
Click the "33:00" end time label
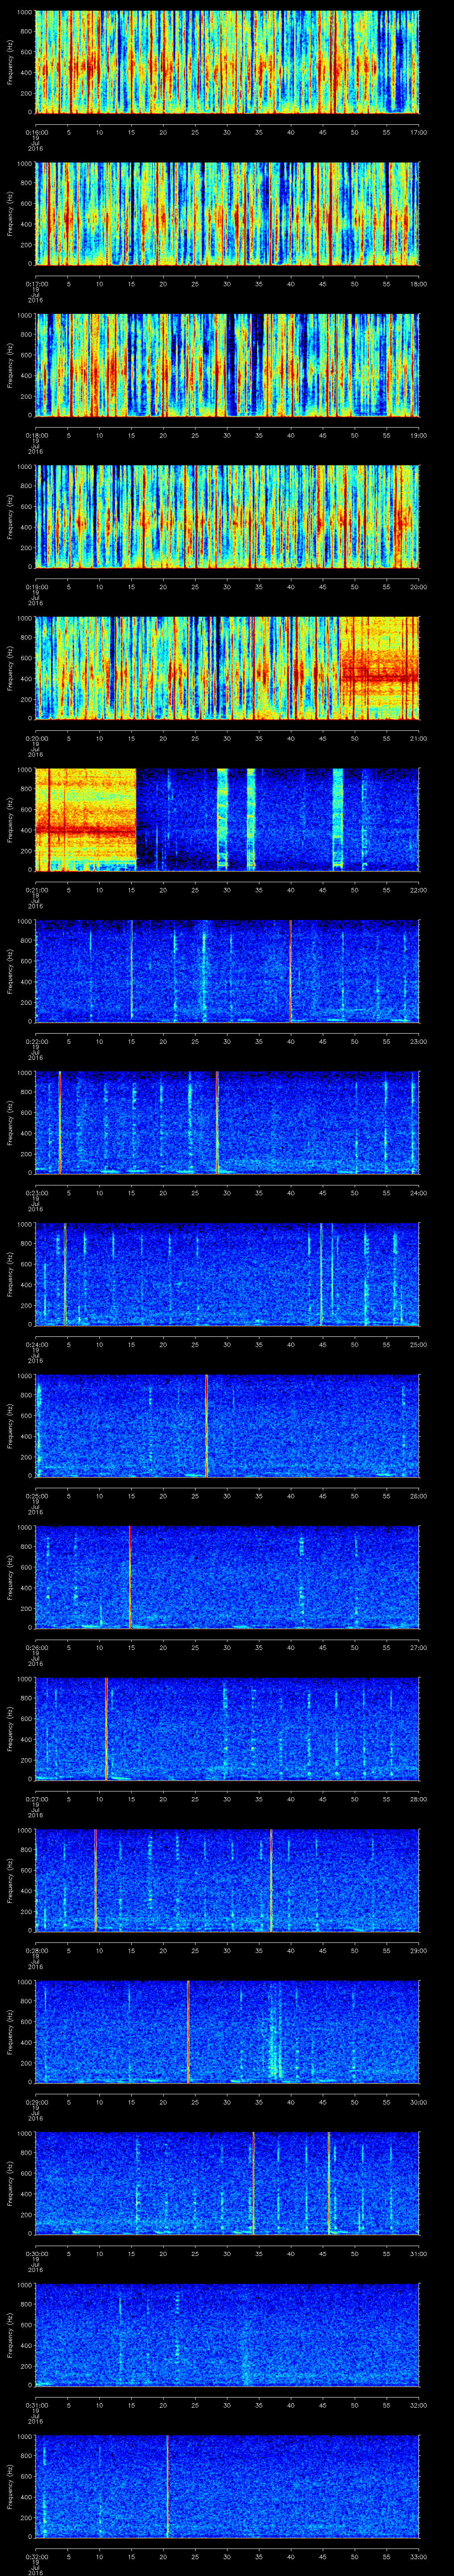(418, 2556)
